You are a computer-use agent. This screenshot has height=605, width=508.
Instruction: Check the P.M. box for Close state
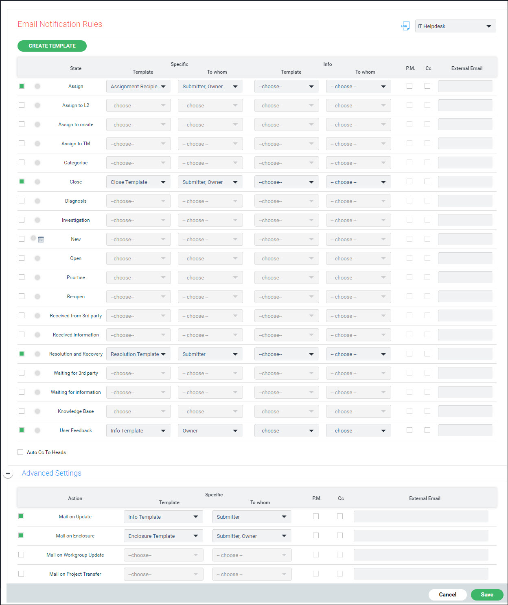[x=409, y=181]
